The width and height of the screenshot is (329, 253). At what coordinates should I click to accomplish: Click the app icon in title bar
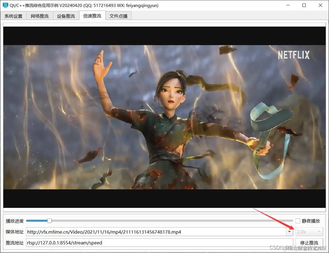[x=6, y=5]
